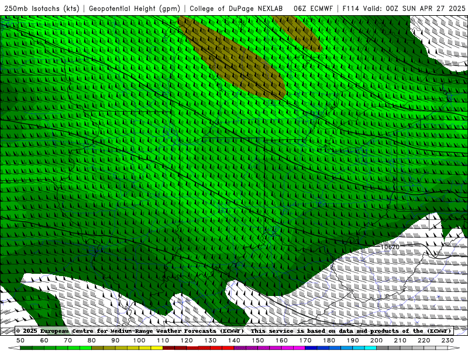The height and width of the screenshot is (351, 468).
Task: Click the "220" label on the color scale
Action: coord(424,340)
